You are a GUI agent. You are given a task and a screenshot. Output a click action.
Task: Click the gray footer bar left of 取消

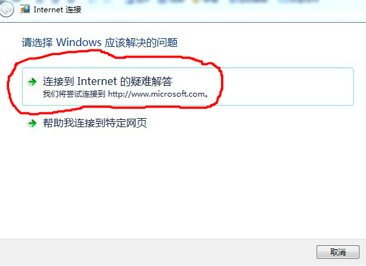157,252
